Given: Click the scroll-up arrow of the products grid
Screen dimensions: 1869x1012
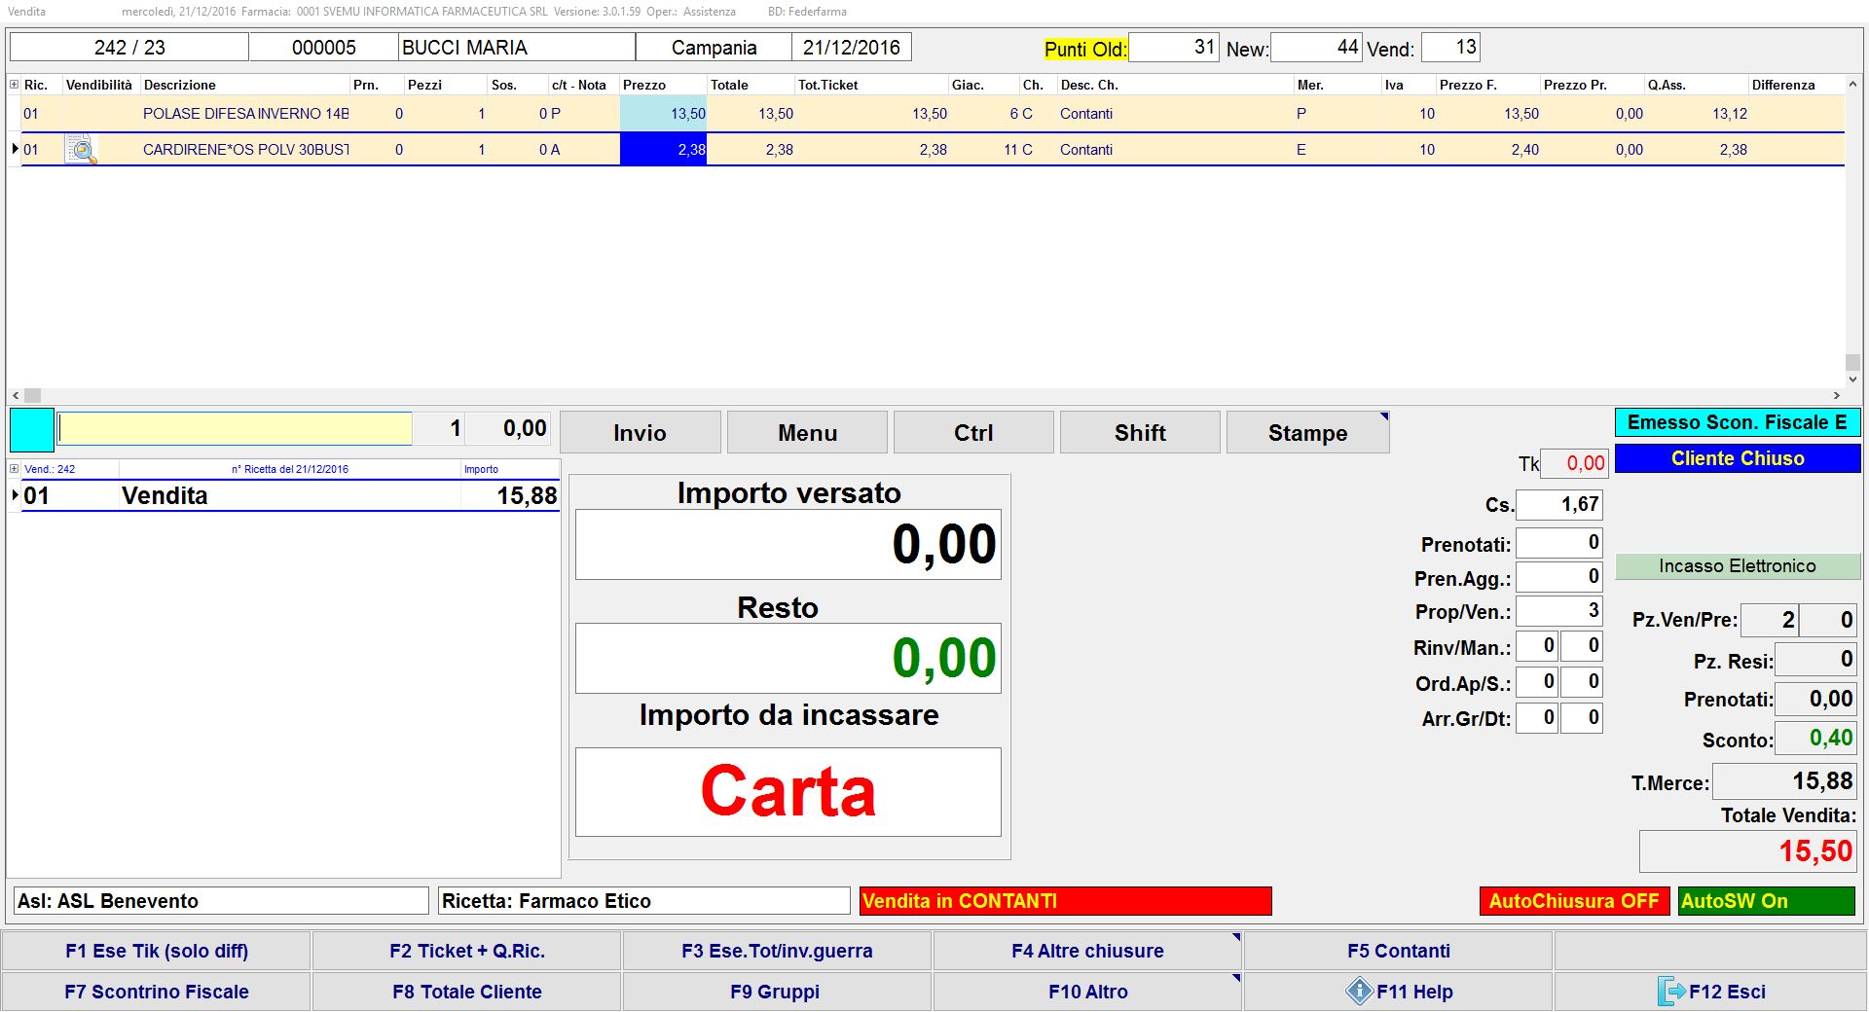Looking at the screenshot, I should click(1852, 86).
